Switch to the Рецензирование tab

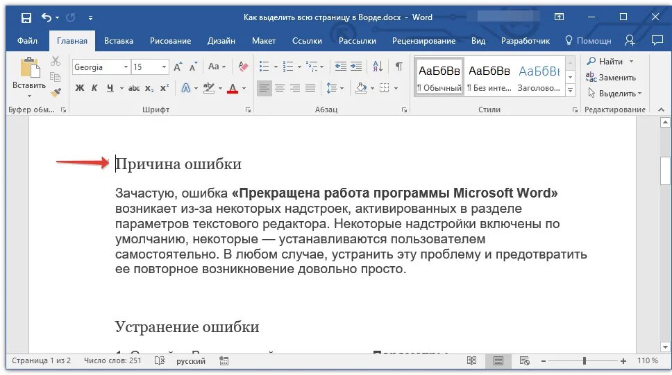point(423,41)
